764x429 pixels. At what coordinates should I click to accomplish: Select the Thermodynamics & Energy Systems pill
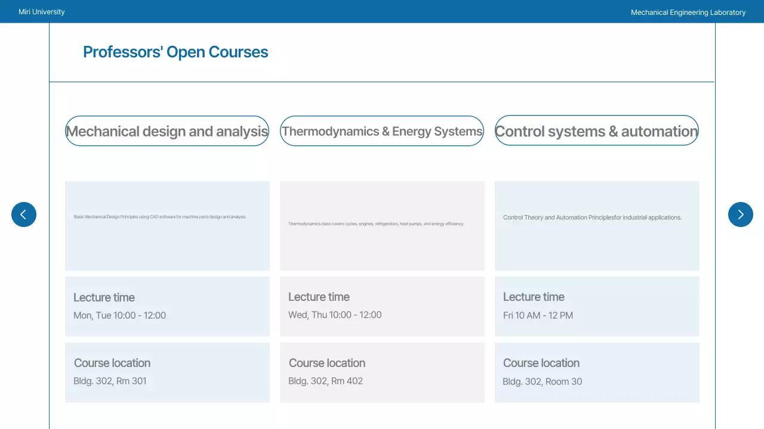[x=382, y=131]
